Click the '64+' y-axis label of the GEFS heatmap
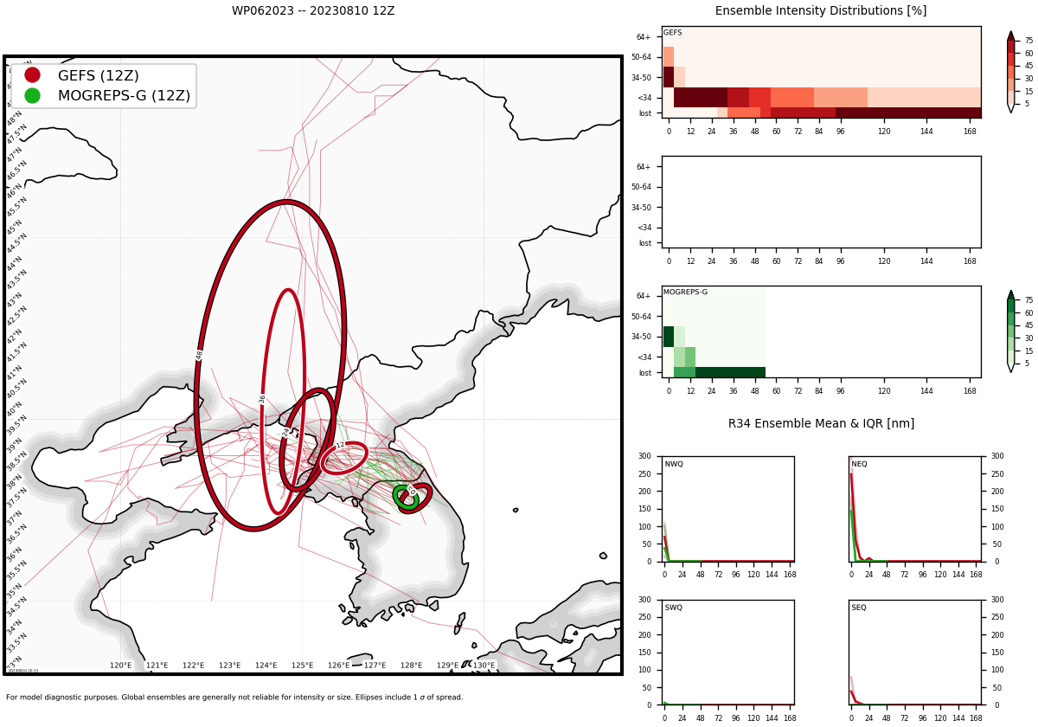Screen dimensions: 1038x727 point(644,37)
